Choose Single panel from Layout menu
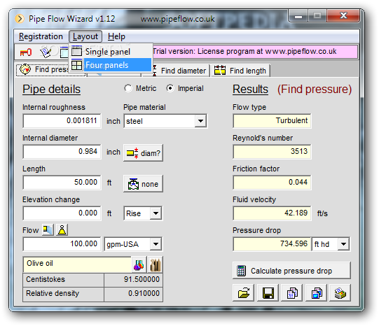 (x=111, y=51)
